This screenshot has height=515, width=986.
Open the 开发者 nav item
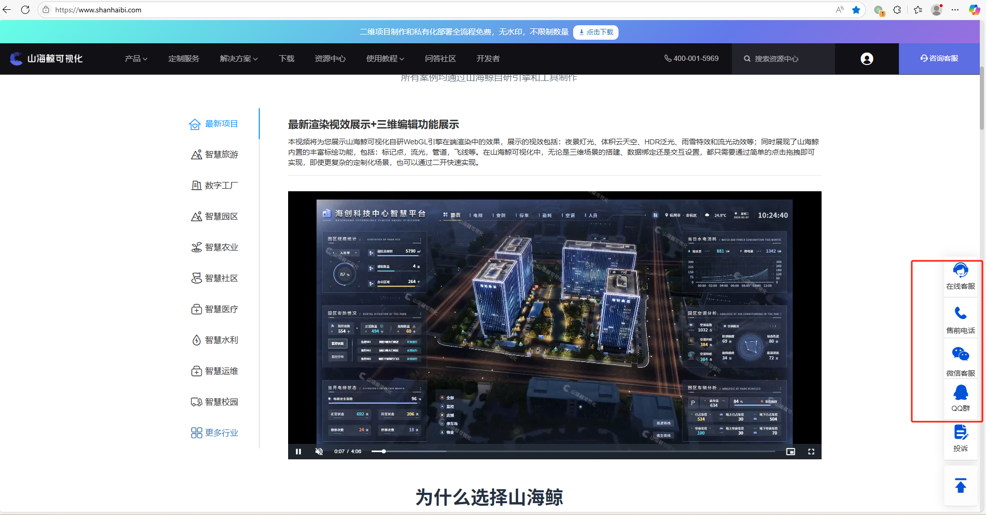[x=488, y=59]
